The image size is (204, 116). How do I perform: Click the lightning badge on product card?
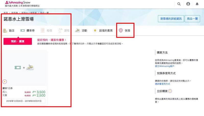(x=5, y=82)
